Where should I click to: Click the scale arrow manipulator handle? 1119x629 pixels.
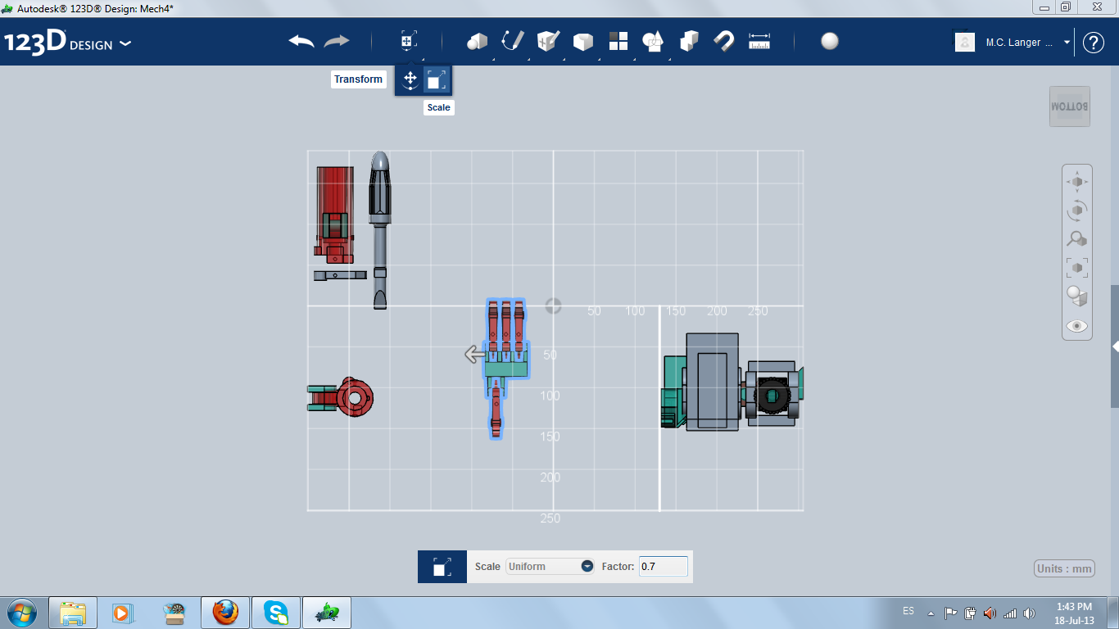click(x=474, y=354)
